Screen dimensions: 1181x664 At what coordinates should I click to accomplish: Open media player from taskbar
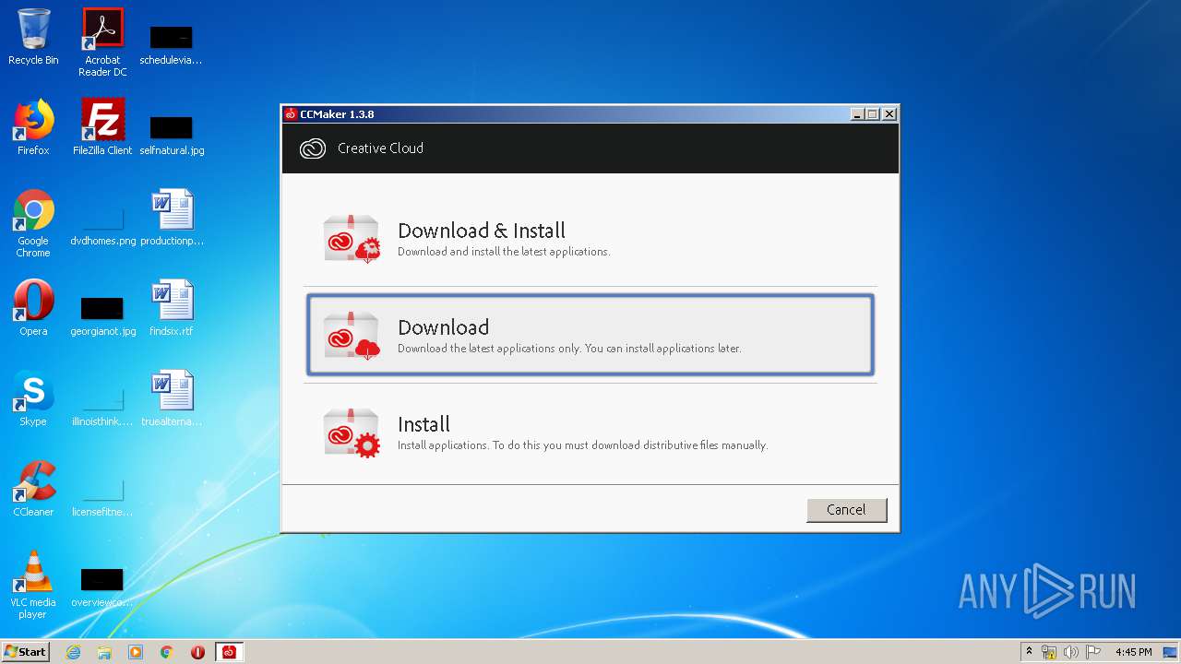[136, 652]
